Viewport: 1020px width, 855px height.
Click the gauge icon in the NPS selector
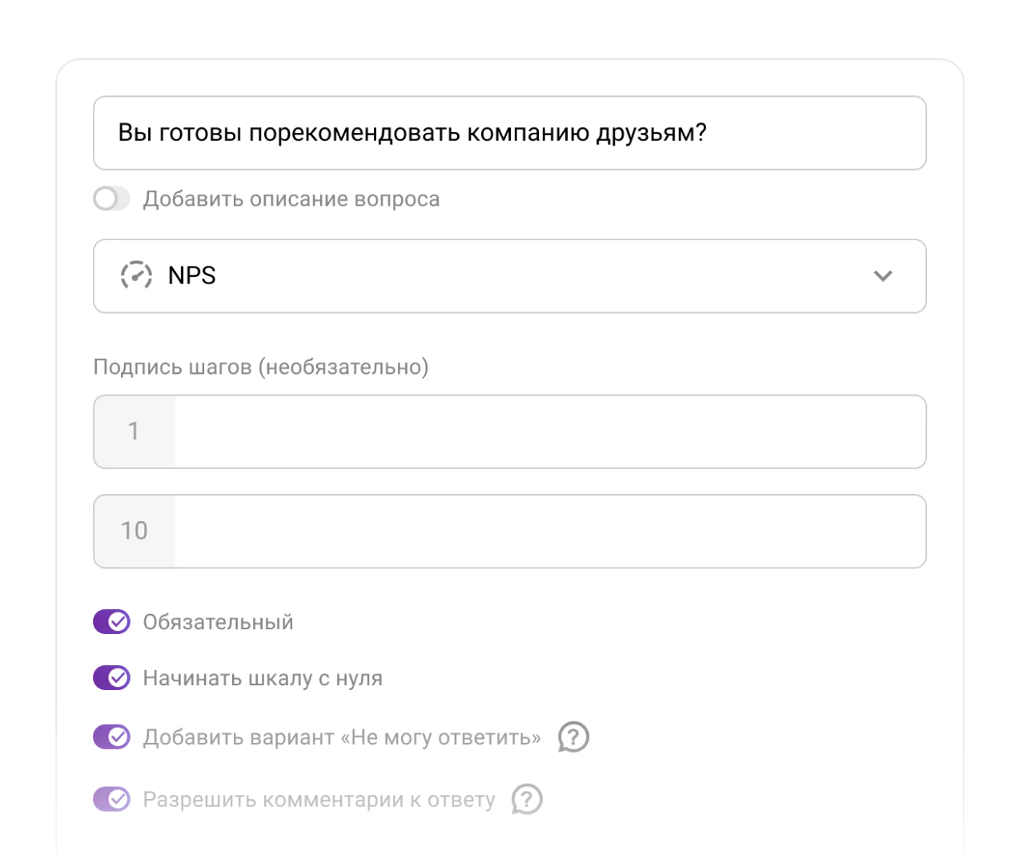[136, 275]
